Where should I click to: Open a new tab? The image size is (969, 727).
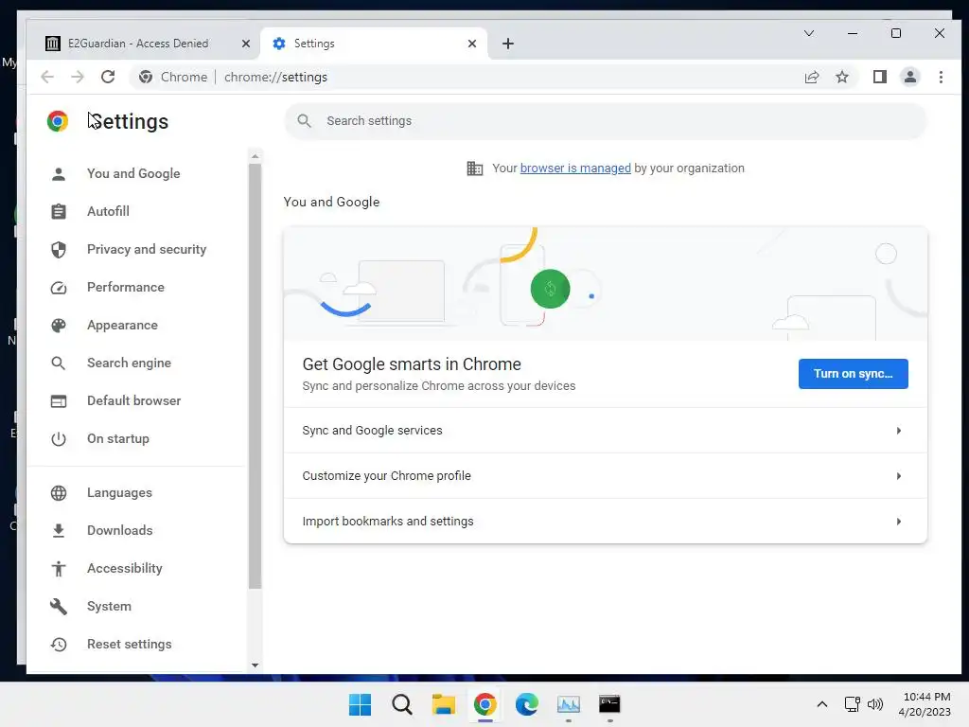click(x=508, y=44)
